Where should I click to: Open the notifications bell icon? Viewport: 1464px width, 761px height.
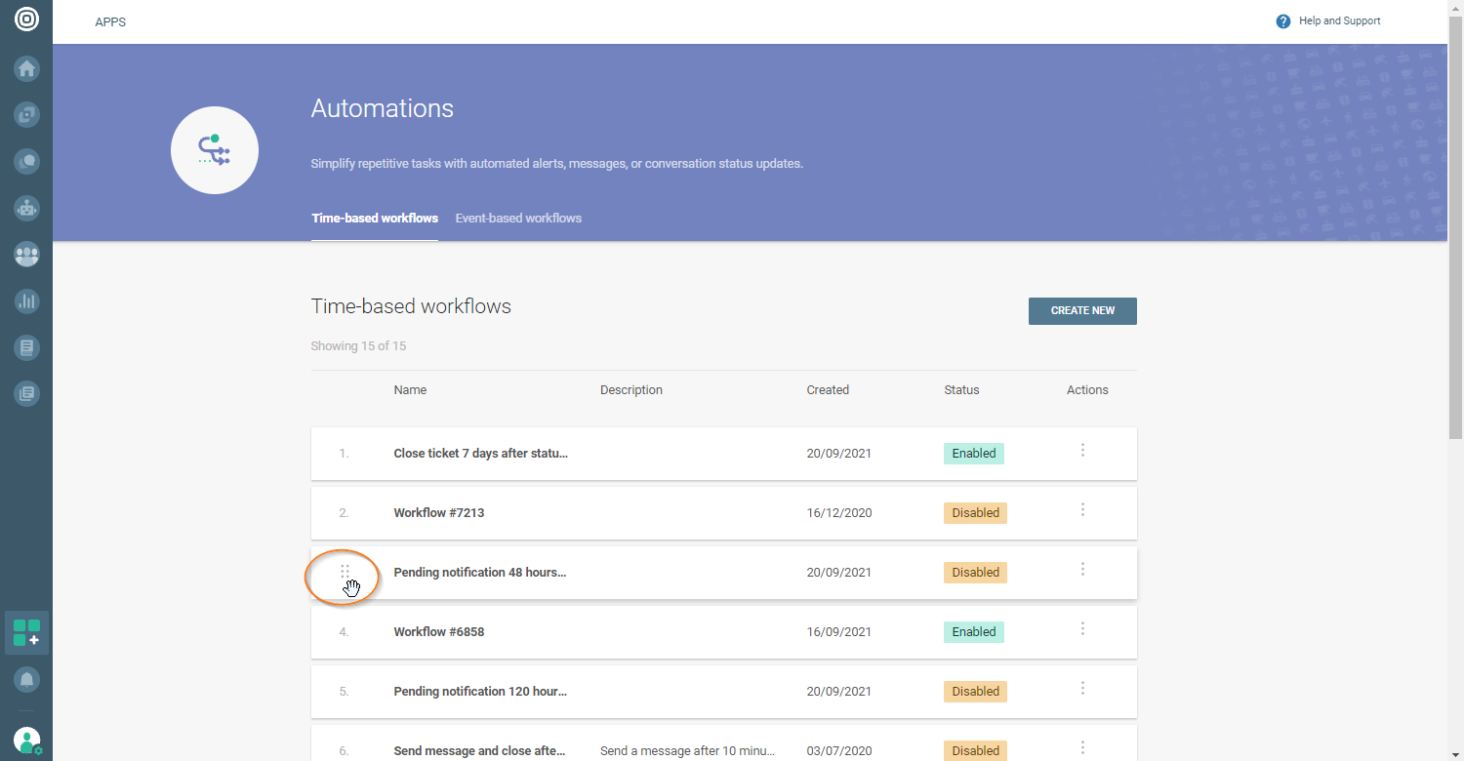click(26, 678)
